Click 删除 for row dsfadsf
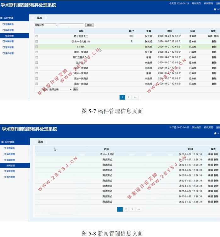The width and height of the screenshot is (220, 237). coord(214,47)
